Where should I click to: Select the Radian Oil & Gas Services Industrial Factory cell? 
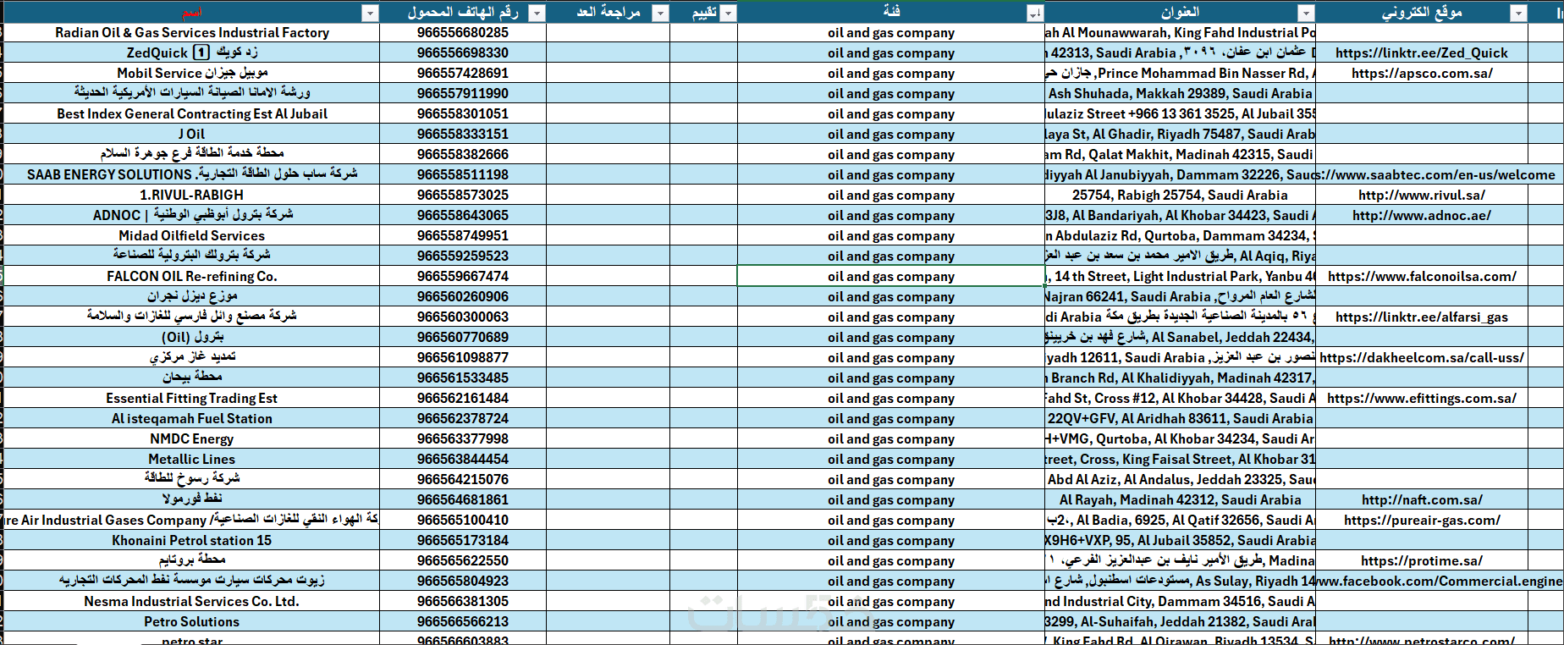[192, 32]
